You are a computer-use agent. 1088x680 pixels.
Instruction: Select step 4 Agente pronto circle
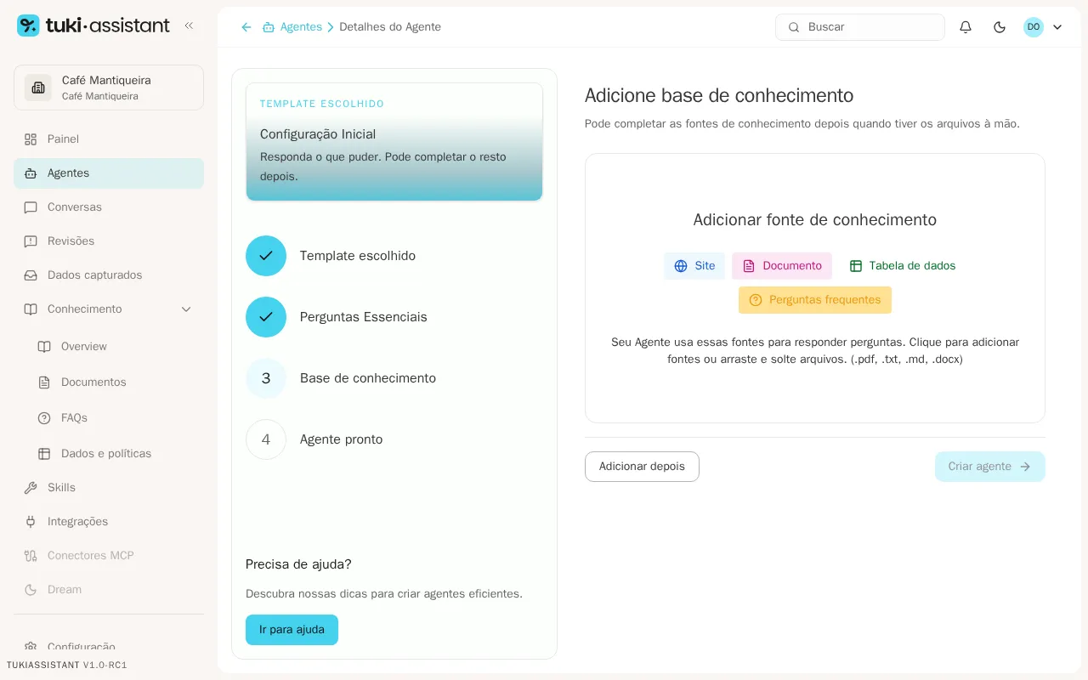pyautogui.click(x=266, y=439)
